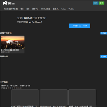
Task: Open the SKLive city skyline thumbnail
Action: click(x=12, y=42)
